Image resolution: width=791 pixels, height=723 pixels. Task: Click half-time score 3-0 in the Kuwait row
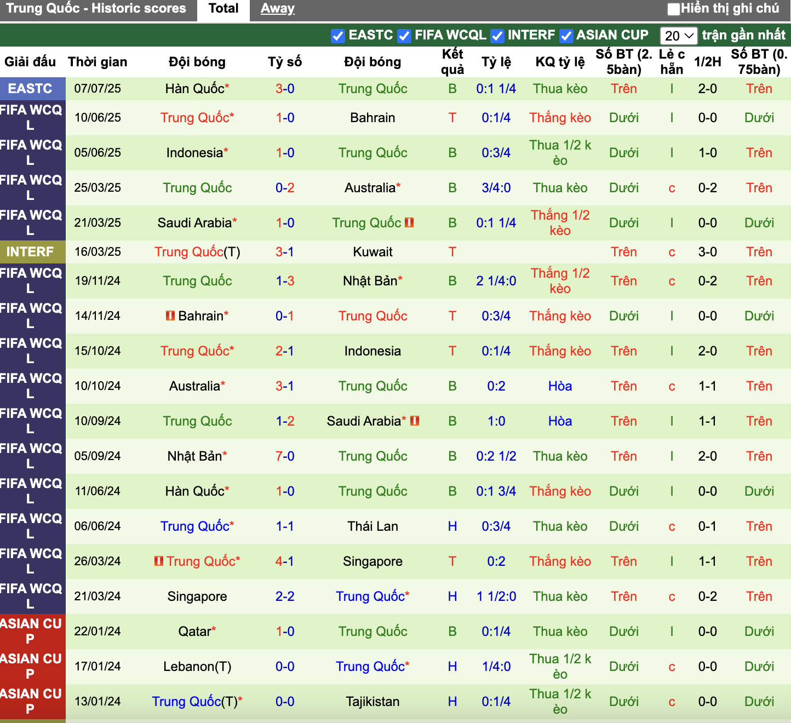pos(708,252)
